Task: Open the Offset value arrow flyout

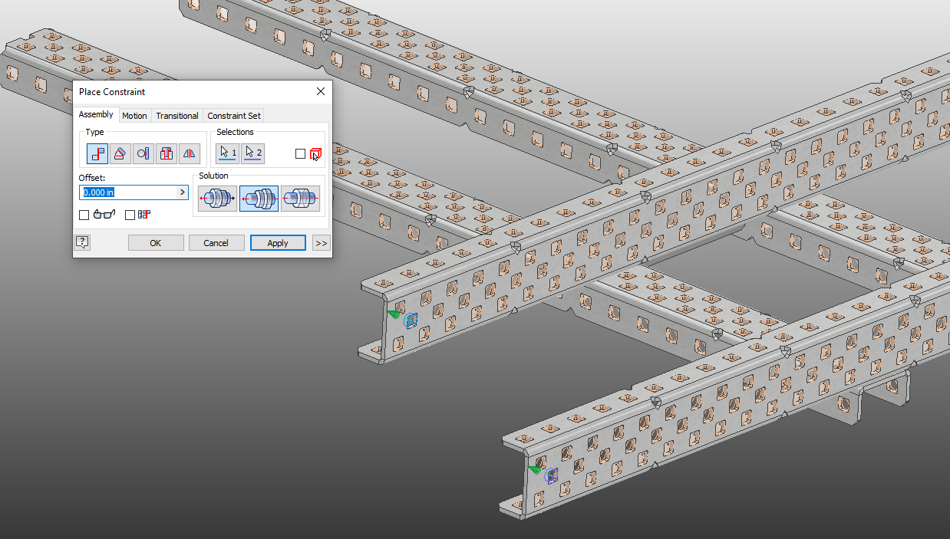Action: 183,192
